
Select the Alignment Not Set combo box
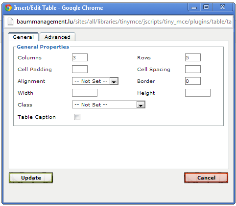tap(95, 81)
